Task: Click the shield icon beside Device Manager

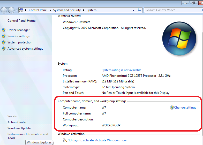Action: point(4,30)
